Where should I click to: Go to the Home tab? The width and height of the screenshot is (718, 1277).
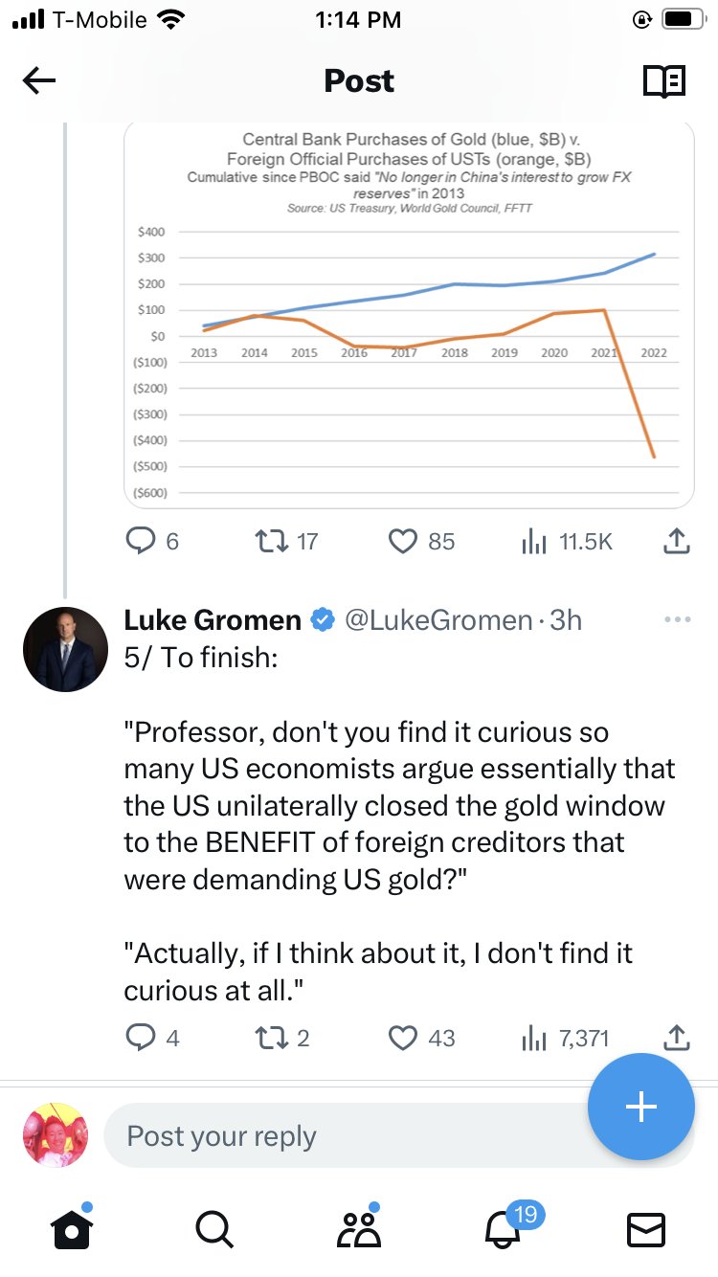click(x=72, y=1228)
